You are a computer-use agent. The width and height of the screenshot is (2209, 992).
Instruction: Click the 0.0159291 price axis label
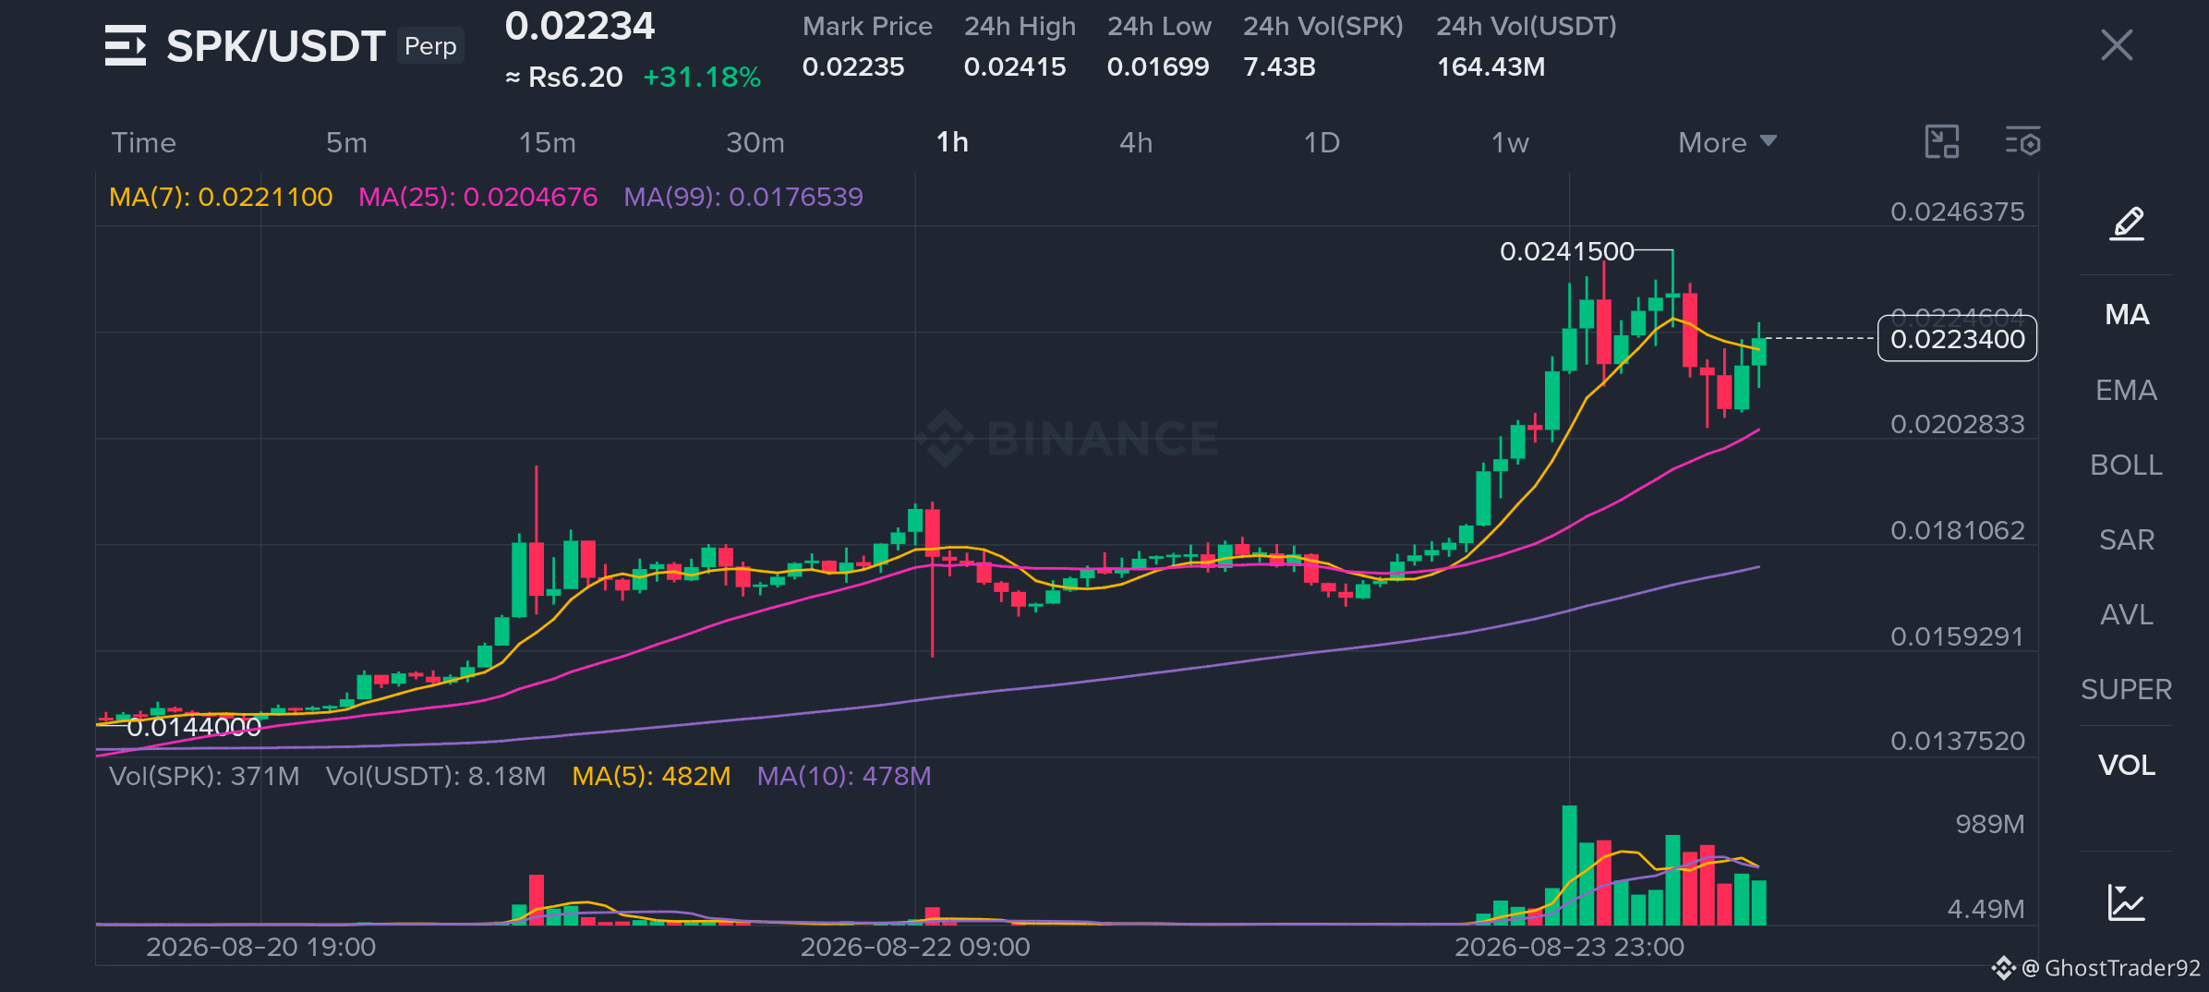pyautogui.click(x=1957, y=636)
